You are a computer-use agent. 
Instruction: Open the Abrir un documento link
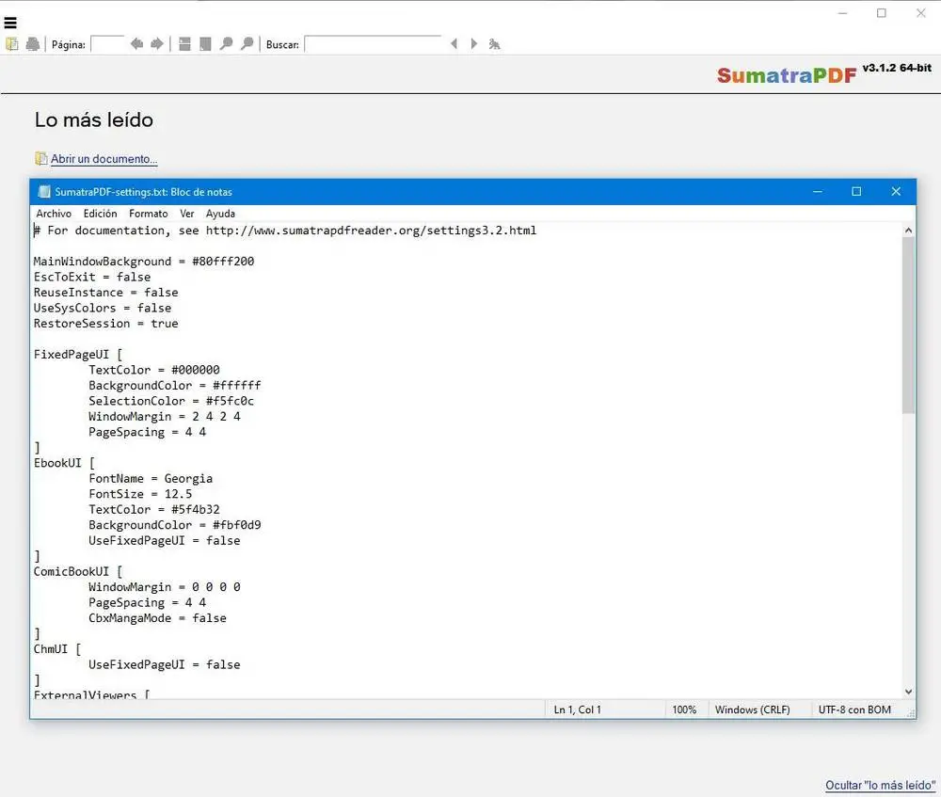(x=104, y=159)
